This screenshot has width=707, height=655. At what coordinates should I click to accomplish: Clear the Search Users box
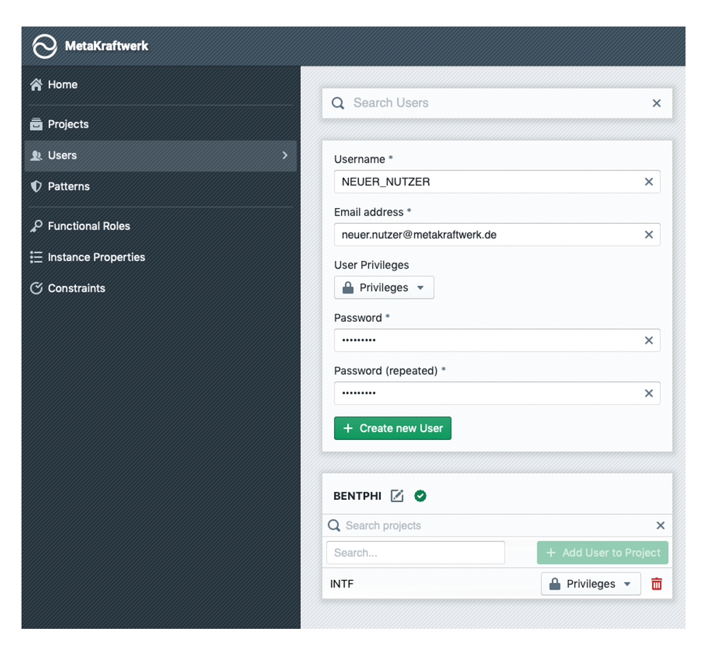pyautogui.click(x=656, y=103)
